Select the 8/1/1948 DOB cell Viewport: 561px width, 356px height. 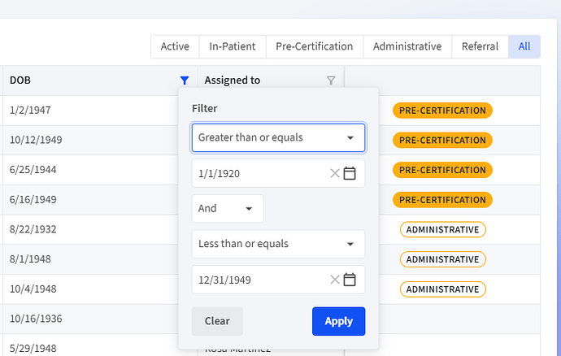[91, 259]
